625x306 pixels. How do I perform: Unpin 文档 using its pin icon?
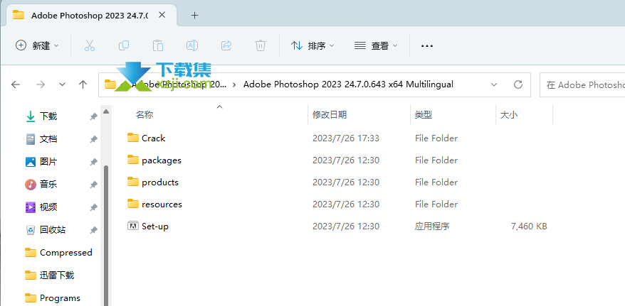point(94,139)
